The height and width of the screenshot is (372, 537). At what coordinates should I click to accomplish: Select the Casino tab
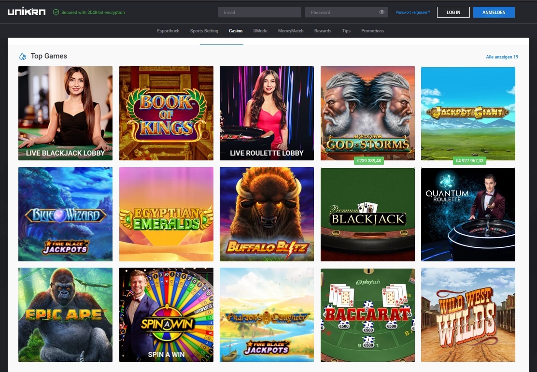click(x=236, y=30)
